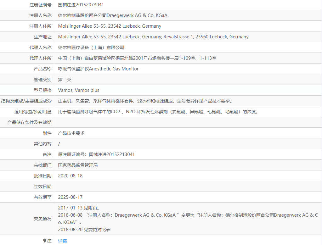
Task: Click the 管理类别 label
Action: coord(43,79)
